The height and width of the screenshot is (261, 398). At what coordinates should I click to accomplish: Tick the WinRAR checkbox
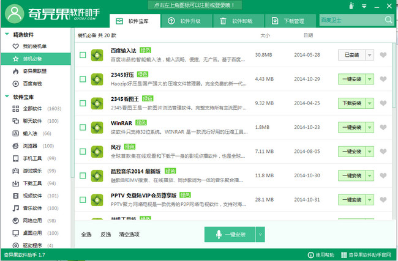[x=83, y=127]
